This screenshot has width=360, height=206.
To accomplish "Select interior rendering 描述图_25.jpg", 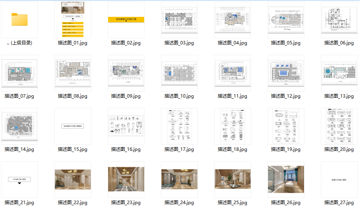I will [x=233, y=180].
